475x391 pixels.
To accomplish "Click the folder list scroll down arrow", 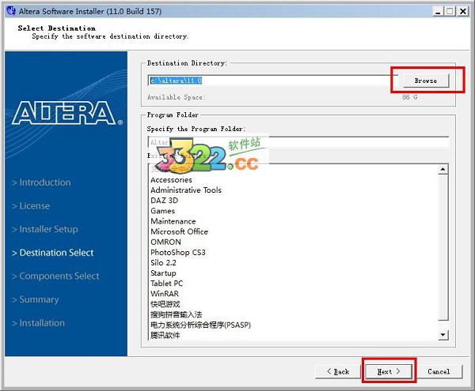I will pyautogui.click(x=443, y=334).
